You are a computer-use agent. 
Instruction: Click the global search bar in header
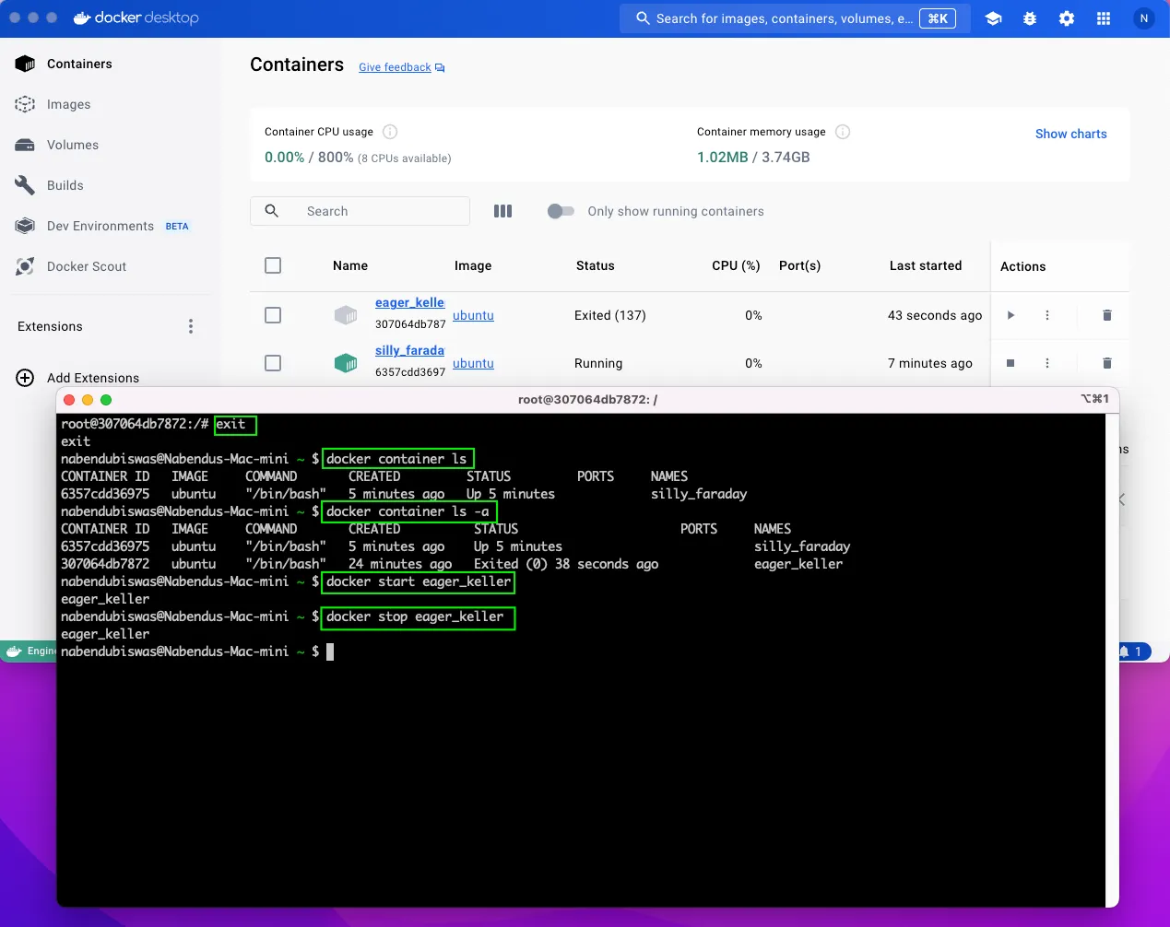coord(796,18)
